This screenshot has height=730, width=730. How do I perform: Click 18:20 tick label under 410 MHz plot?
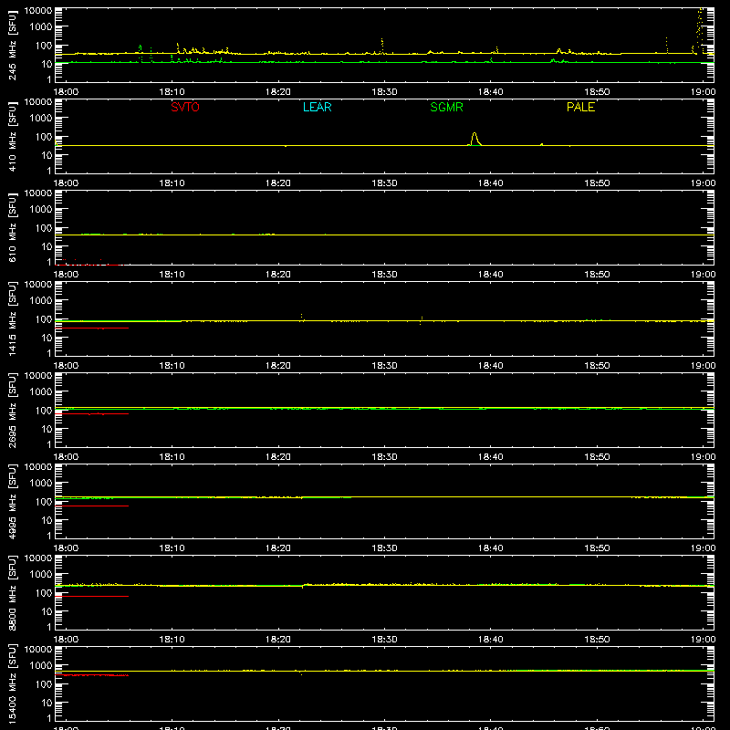pos(278,183)
